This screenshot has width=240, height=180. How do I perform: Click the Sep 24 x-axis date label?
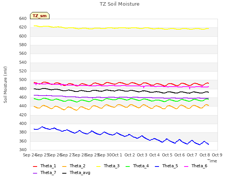pos(30,155)
